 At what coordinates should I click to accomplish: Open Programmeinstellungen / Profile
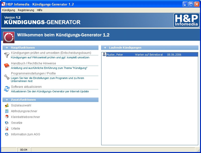click(33, 73)
